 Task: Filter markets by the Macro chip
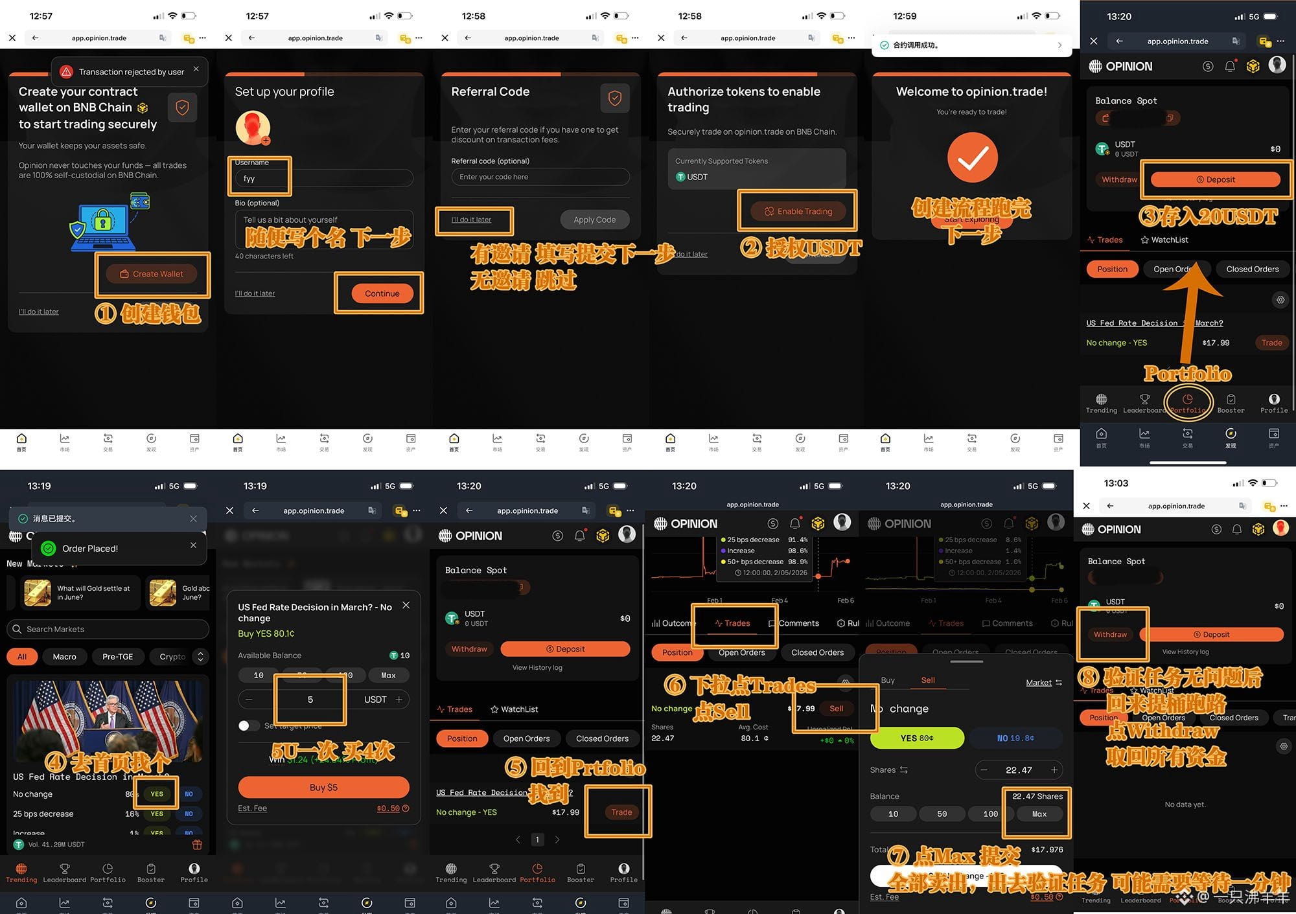pyautogui.click(x=64, y=657)
